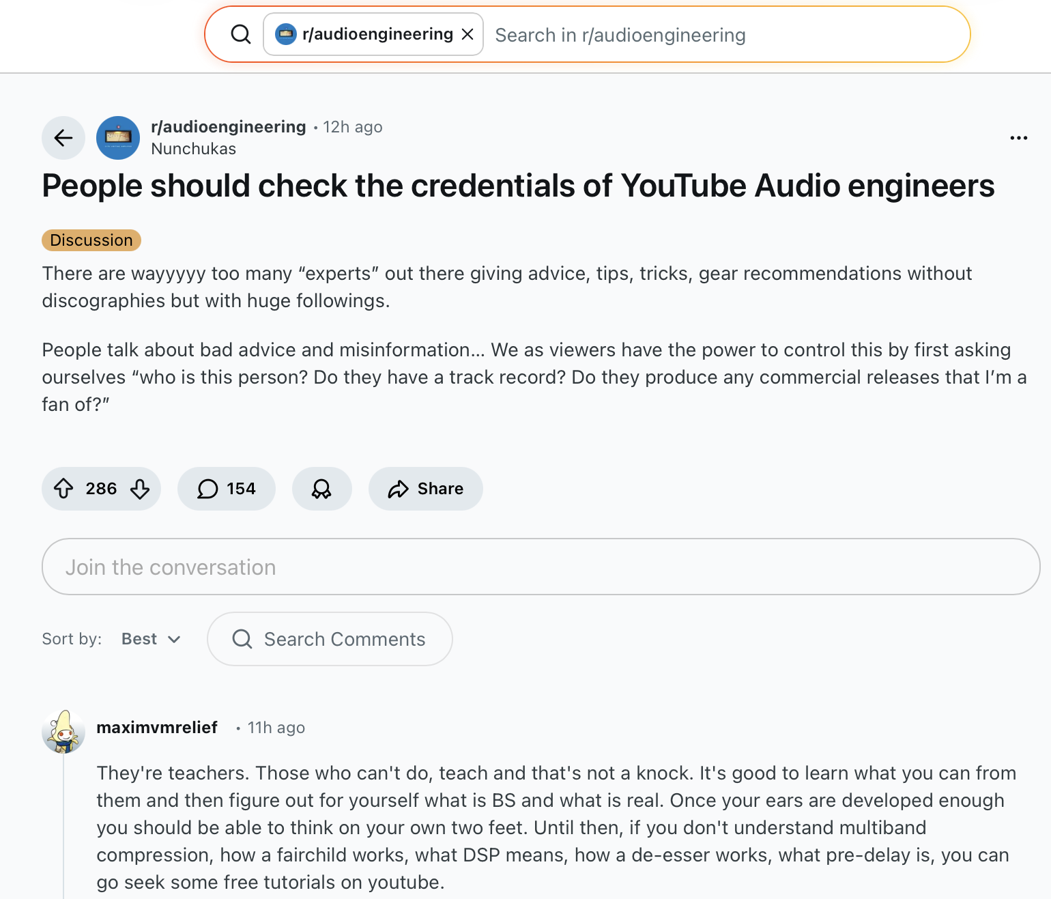
Task: Share the post
Action: click(x=424, y=489)
